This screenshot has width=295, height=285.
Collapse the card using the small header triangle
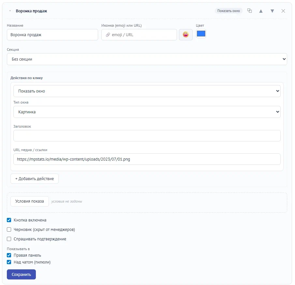point(10,11)
